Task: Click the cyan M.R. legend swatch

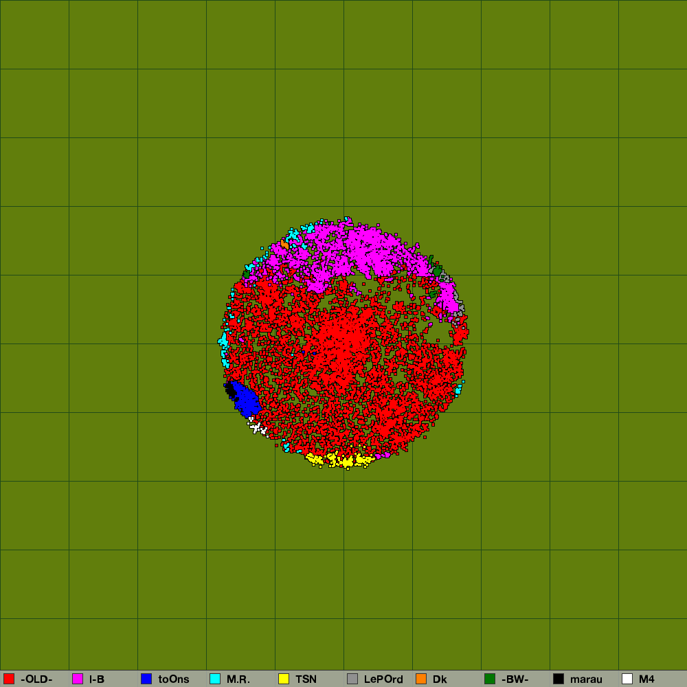Action: coord(215,679)
